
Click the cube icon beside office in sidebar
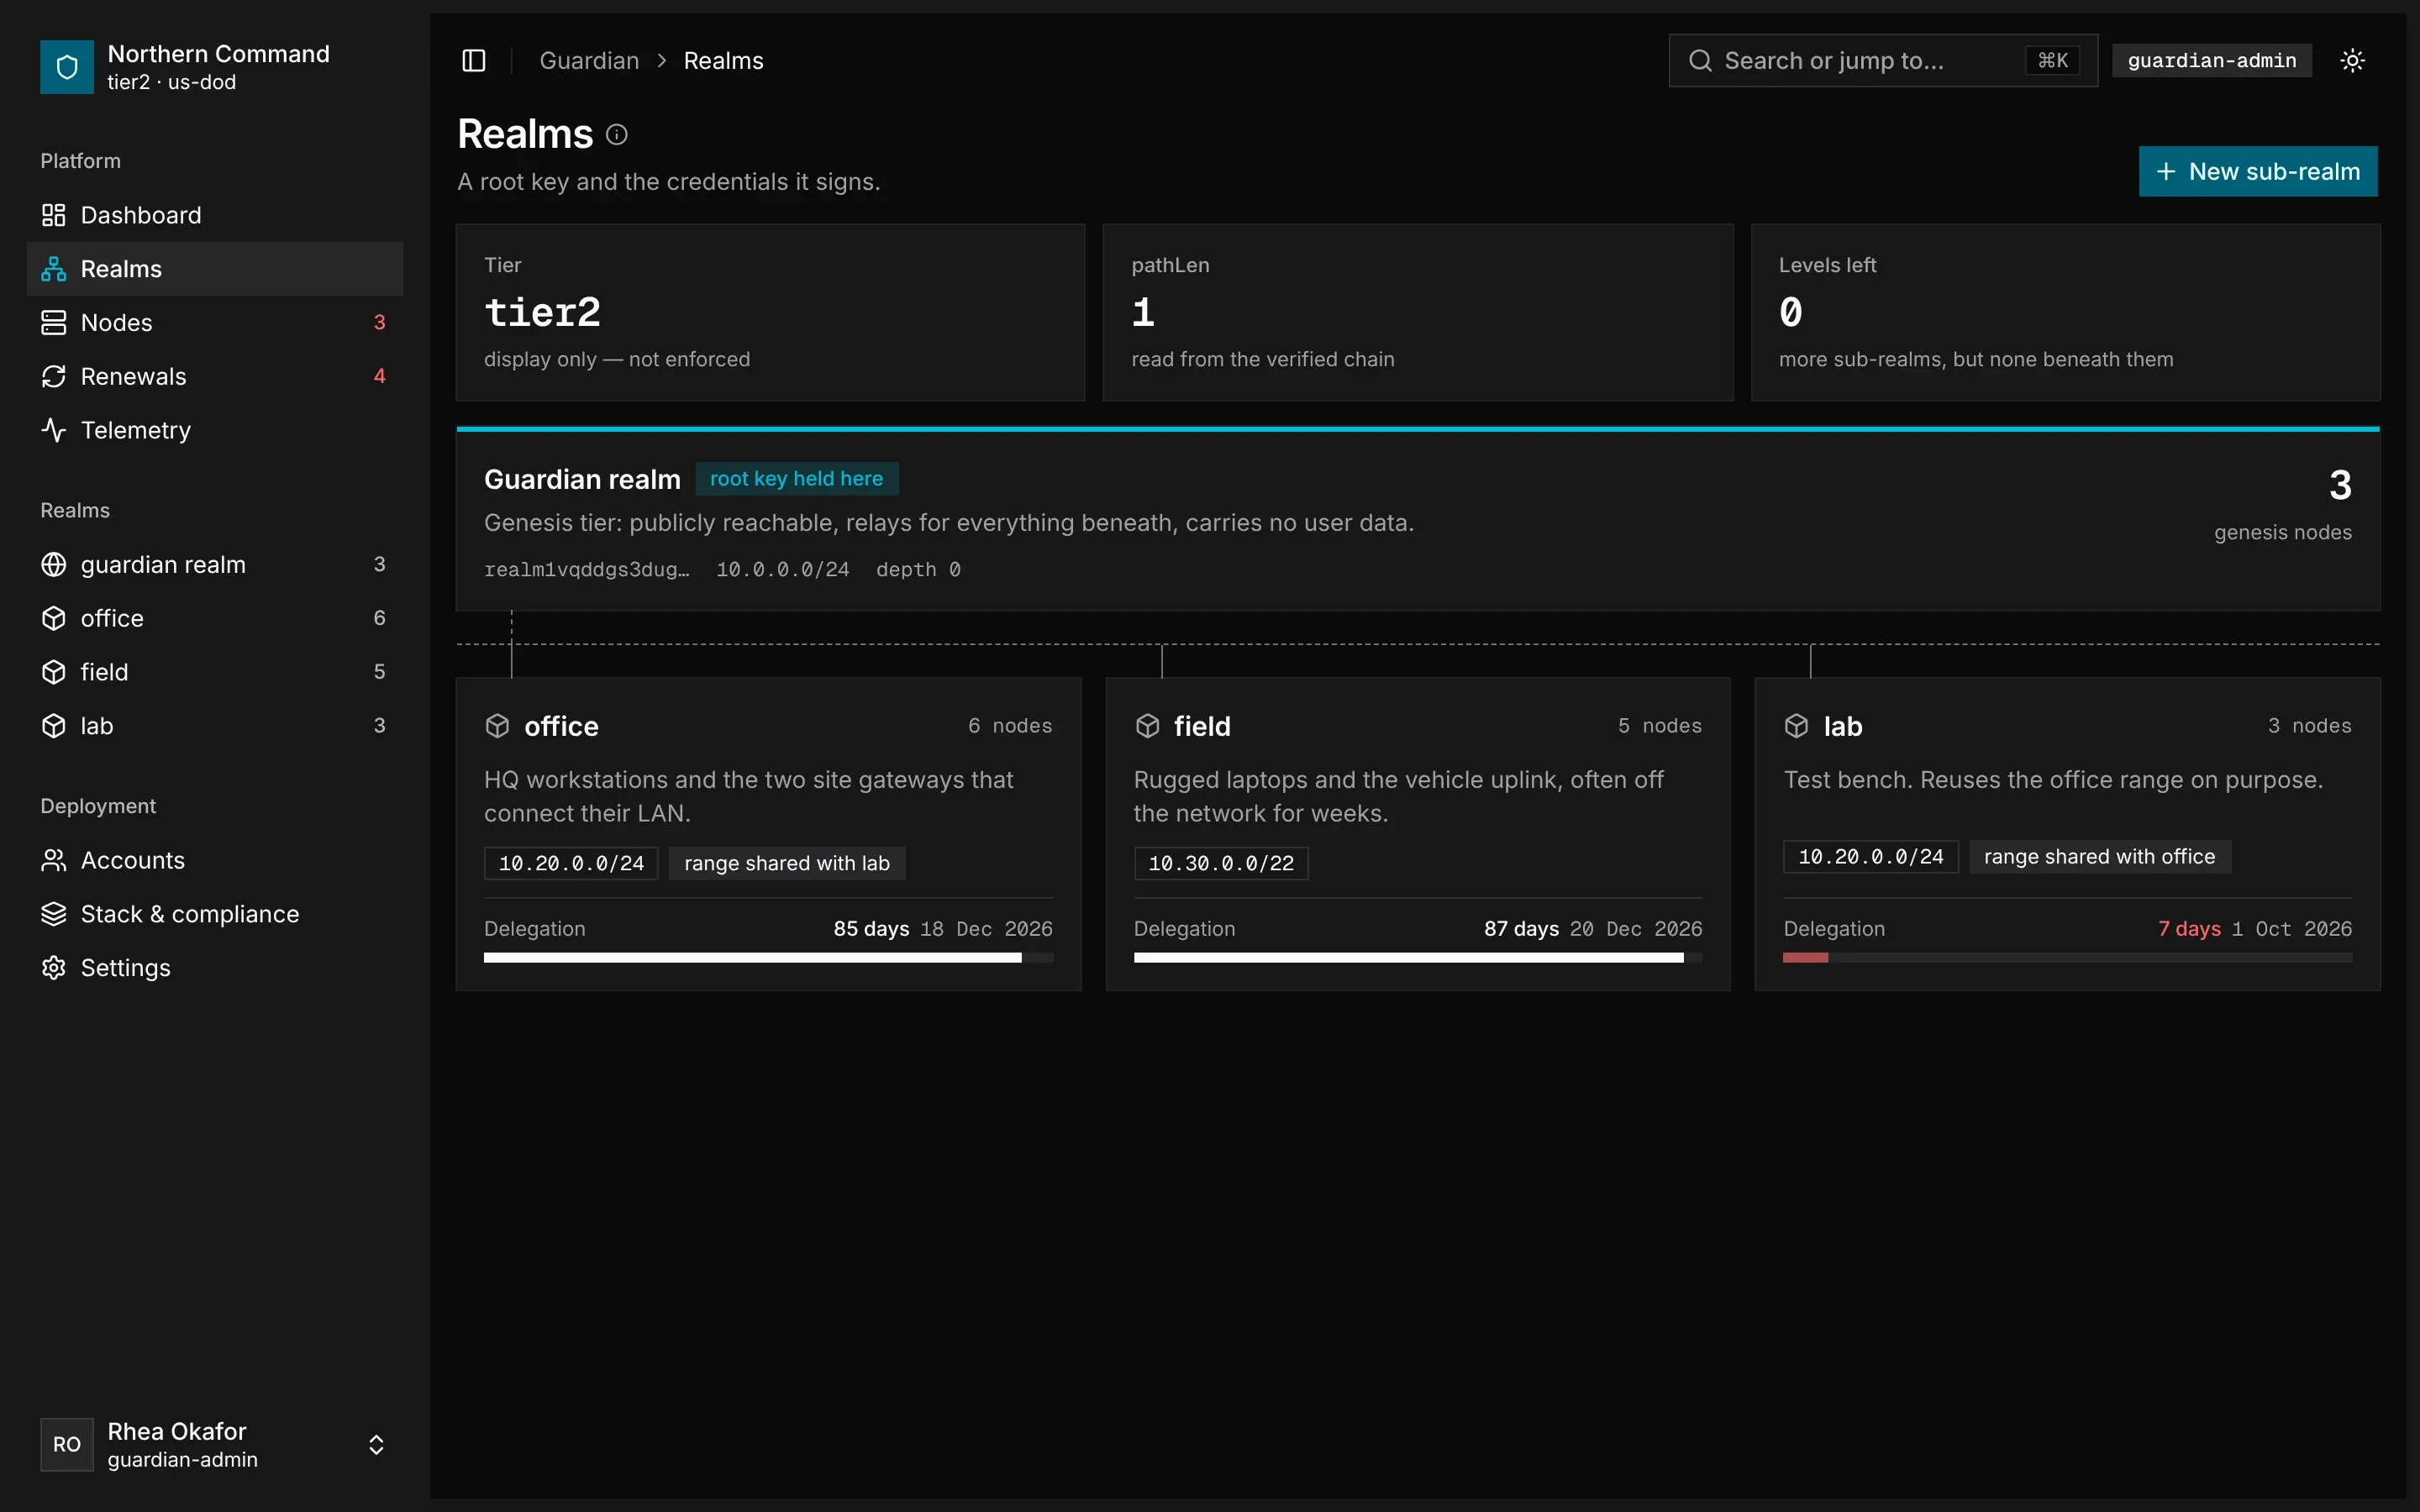[54, 618]
